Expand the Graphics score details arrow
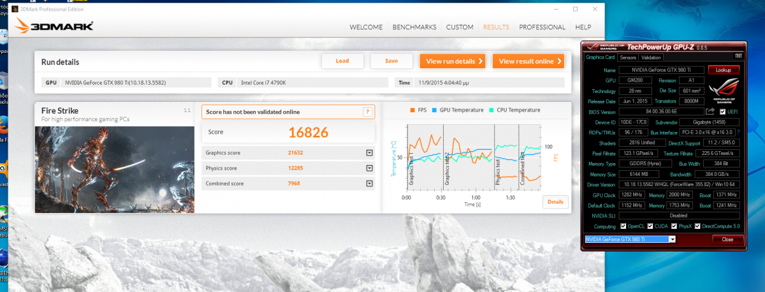Screen dimensions: 765x292 (368, 153)
